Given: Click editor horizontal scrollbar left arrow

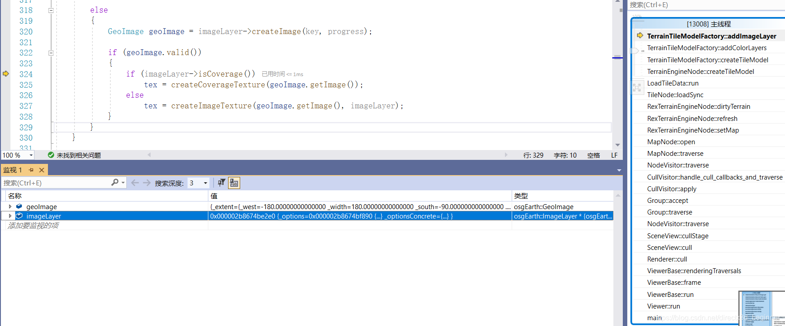Looking at the screenshot, I should (149, 155).
